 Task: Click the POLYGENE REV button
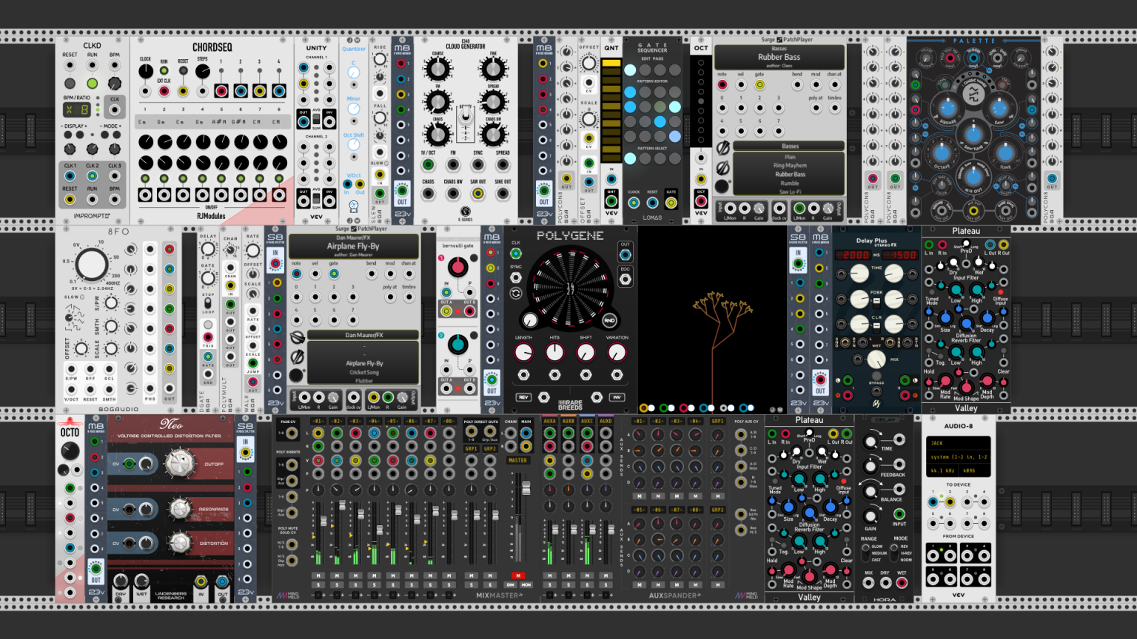pos(523,397)
